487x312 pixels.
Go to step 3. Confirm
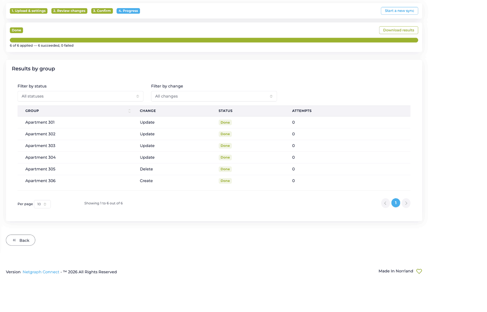pyautogui.click(x=102, y=11)
